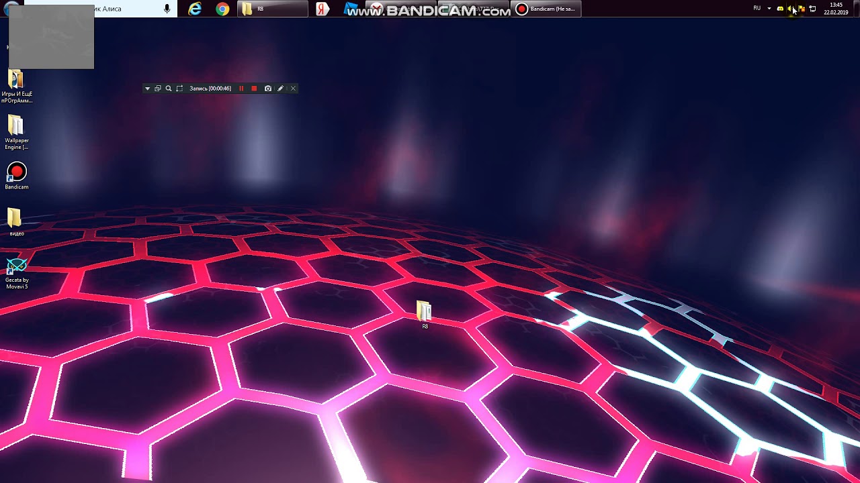Select the Bandicam desktop shortcut
Image resolution: width=860 pixels, height=483 pixels.
[17, 176]
